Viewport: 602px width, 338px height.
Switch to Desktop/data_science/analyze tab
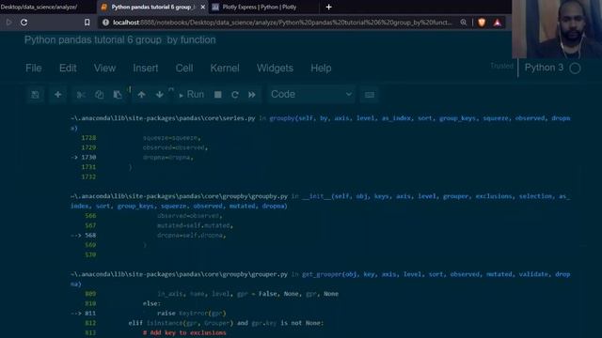point(39,7)
